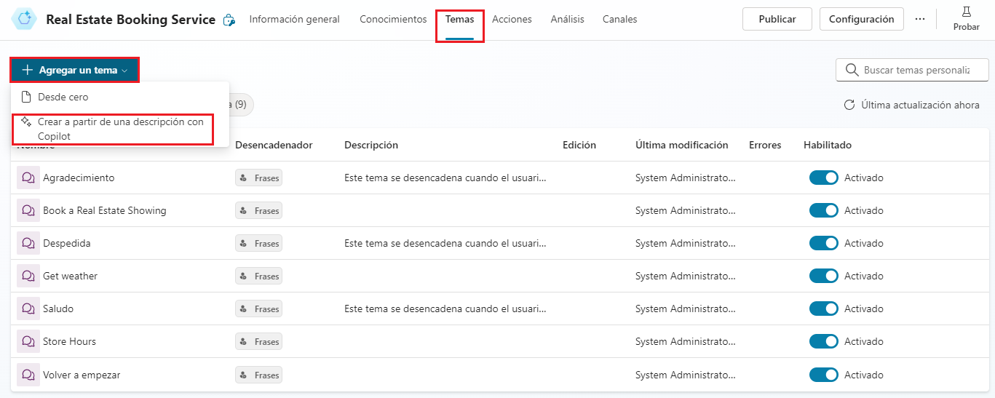Go to the Acciones tab
The width and height of the screenshot is (995, 398).
click(x=512, y=20)
